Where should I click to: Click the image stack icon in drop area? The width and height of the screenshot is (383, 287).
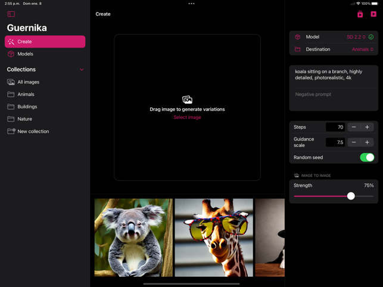[x=188, y=99]
